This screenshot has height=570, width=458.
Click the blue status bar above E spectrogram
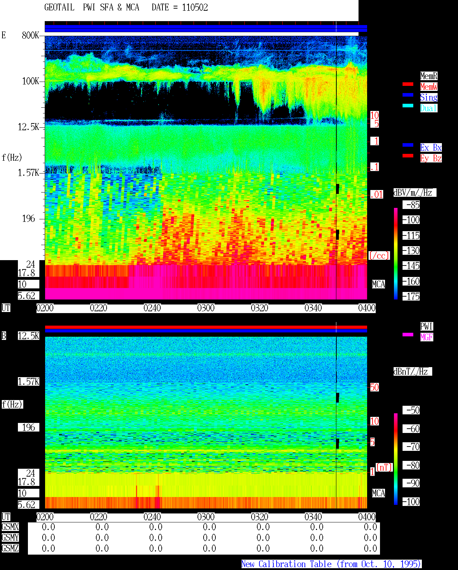206,29
